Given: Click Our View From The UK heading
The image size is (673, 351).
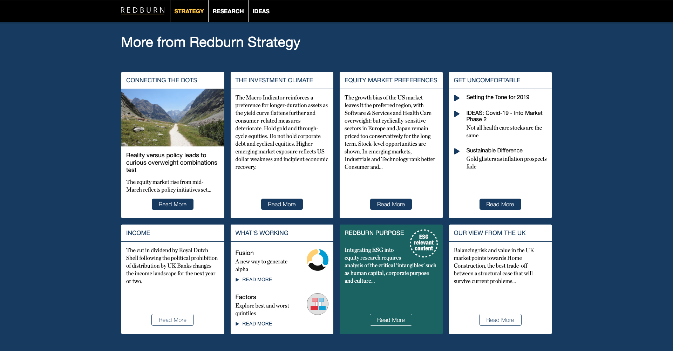Looking at the screenshot, I should pos(490,233).
